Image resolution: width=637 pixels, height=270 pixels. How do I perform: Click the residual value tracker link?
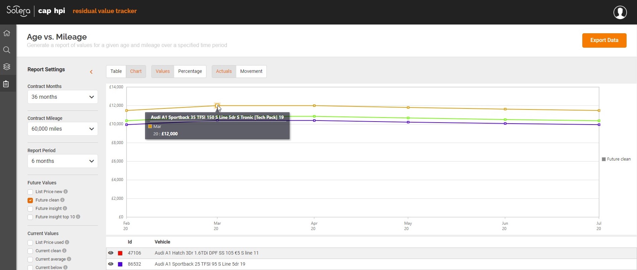tap(105, 11)
